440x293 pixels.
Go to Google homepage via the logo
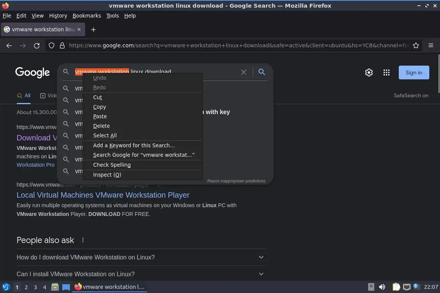point(32,72)
